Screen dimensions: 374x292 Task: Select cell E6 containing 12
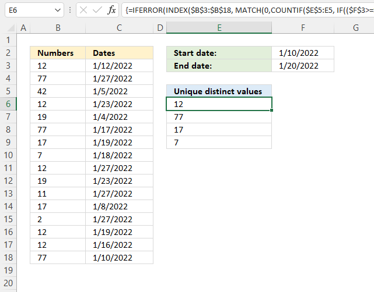219,104
